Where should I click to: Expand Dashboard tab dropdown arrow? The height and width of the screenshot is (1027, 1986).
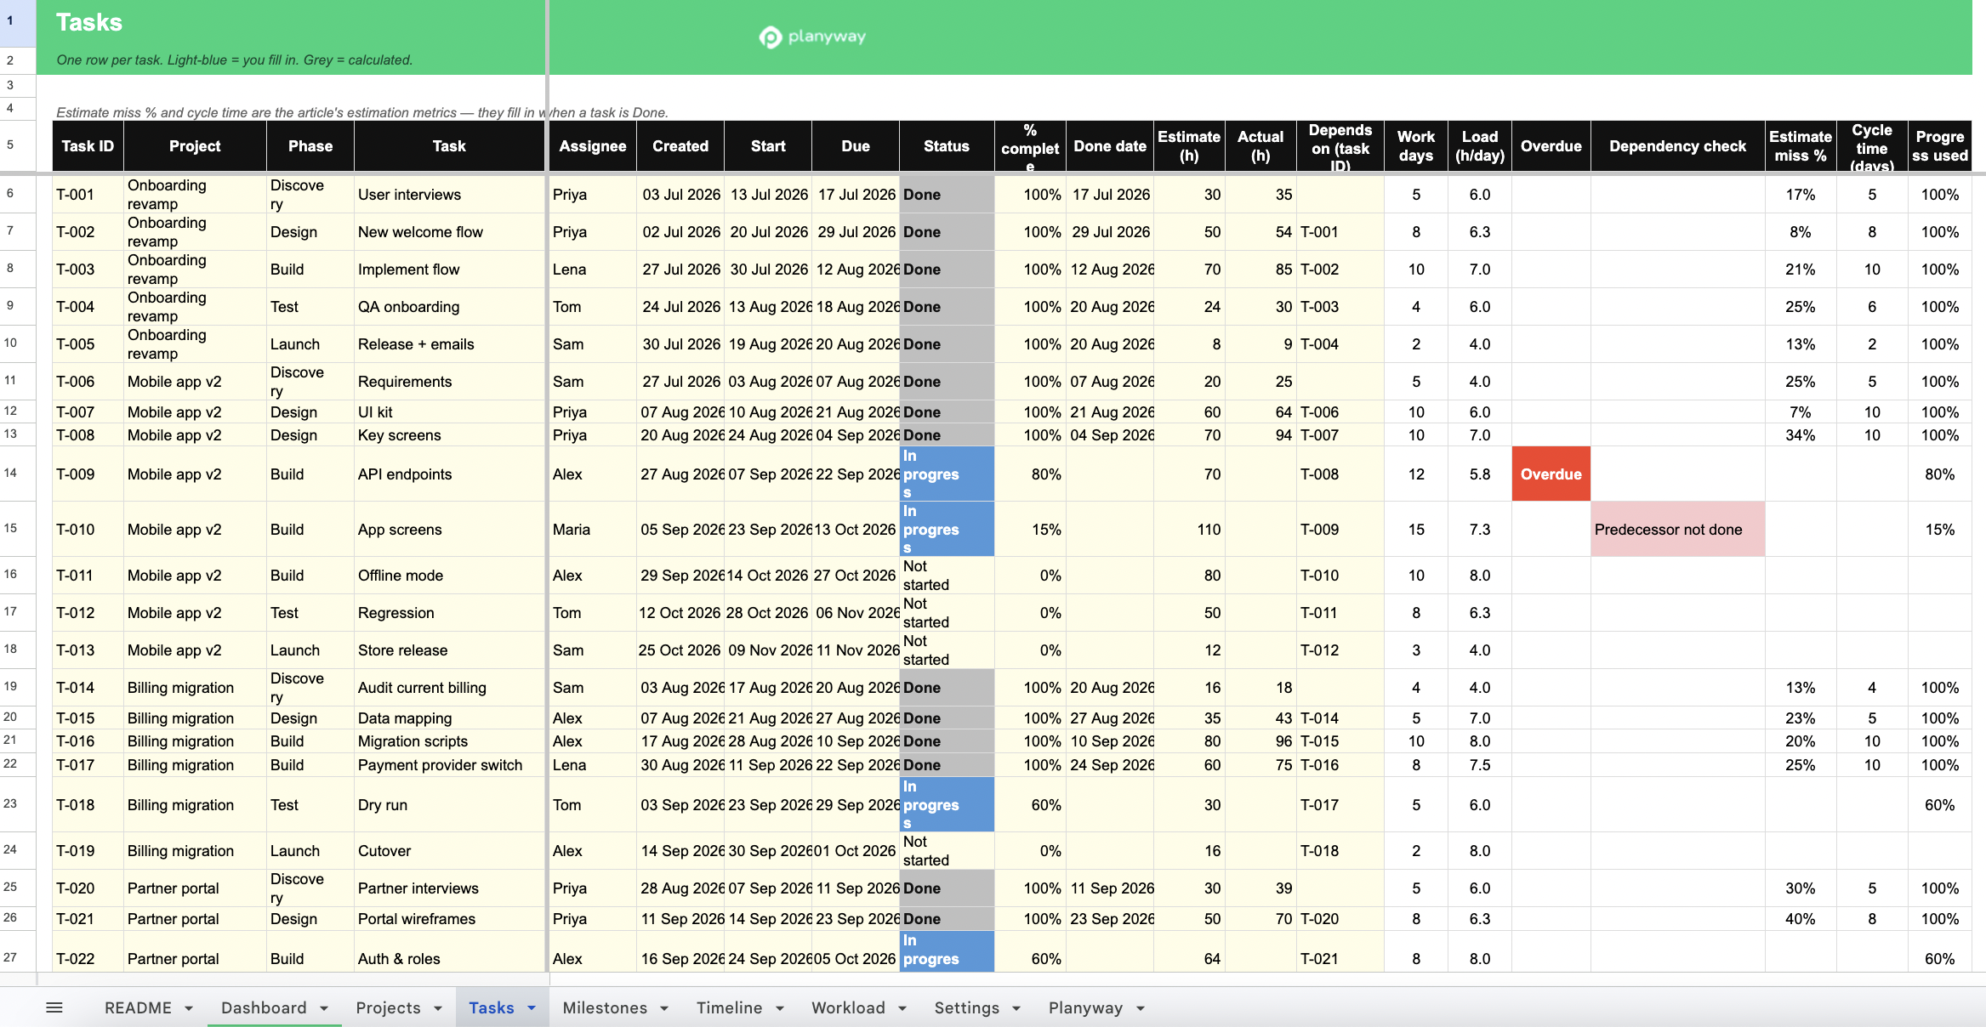[324, 1008]
